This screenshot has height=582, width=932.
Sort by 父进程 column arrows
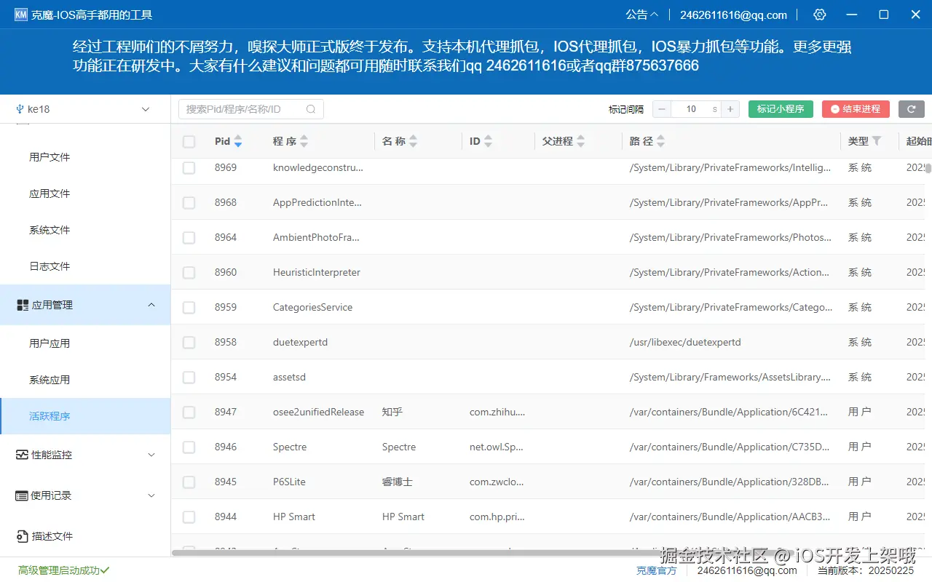[x=581, y=141]
